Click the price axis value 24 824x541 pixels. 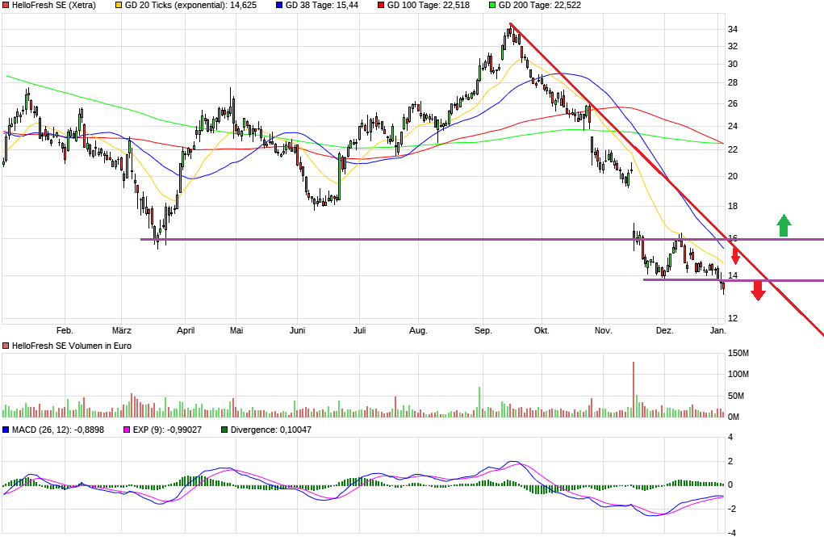(733, 126)
